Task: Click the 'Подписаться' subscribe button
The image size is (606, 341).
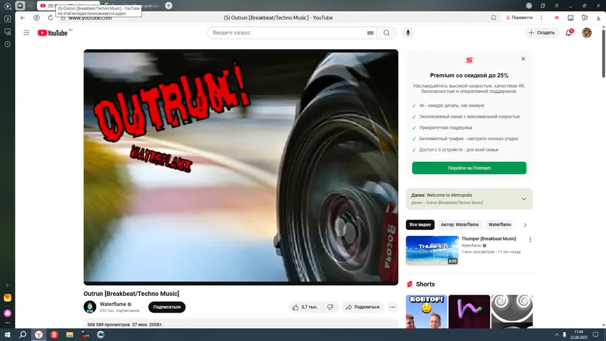Action: point(166,307)
